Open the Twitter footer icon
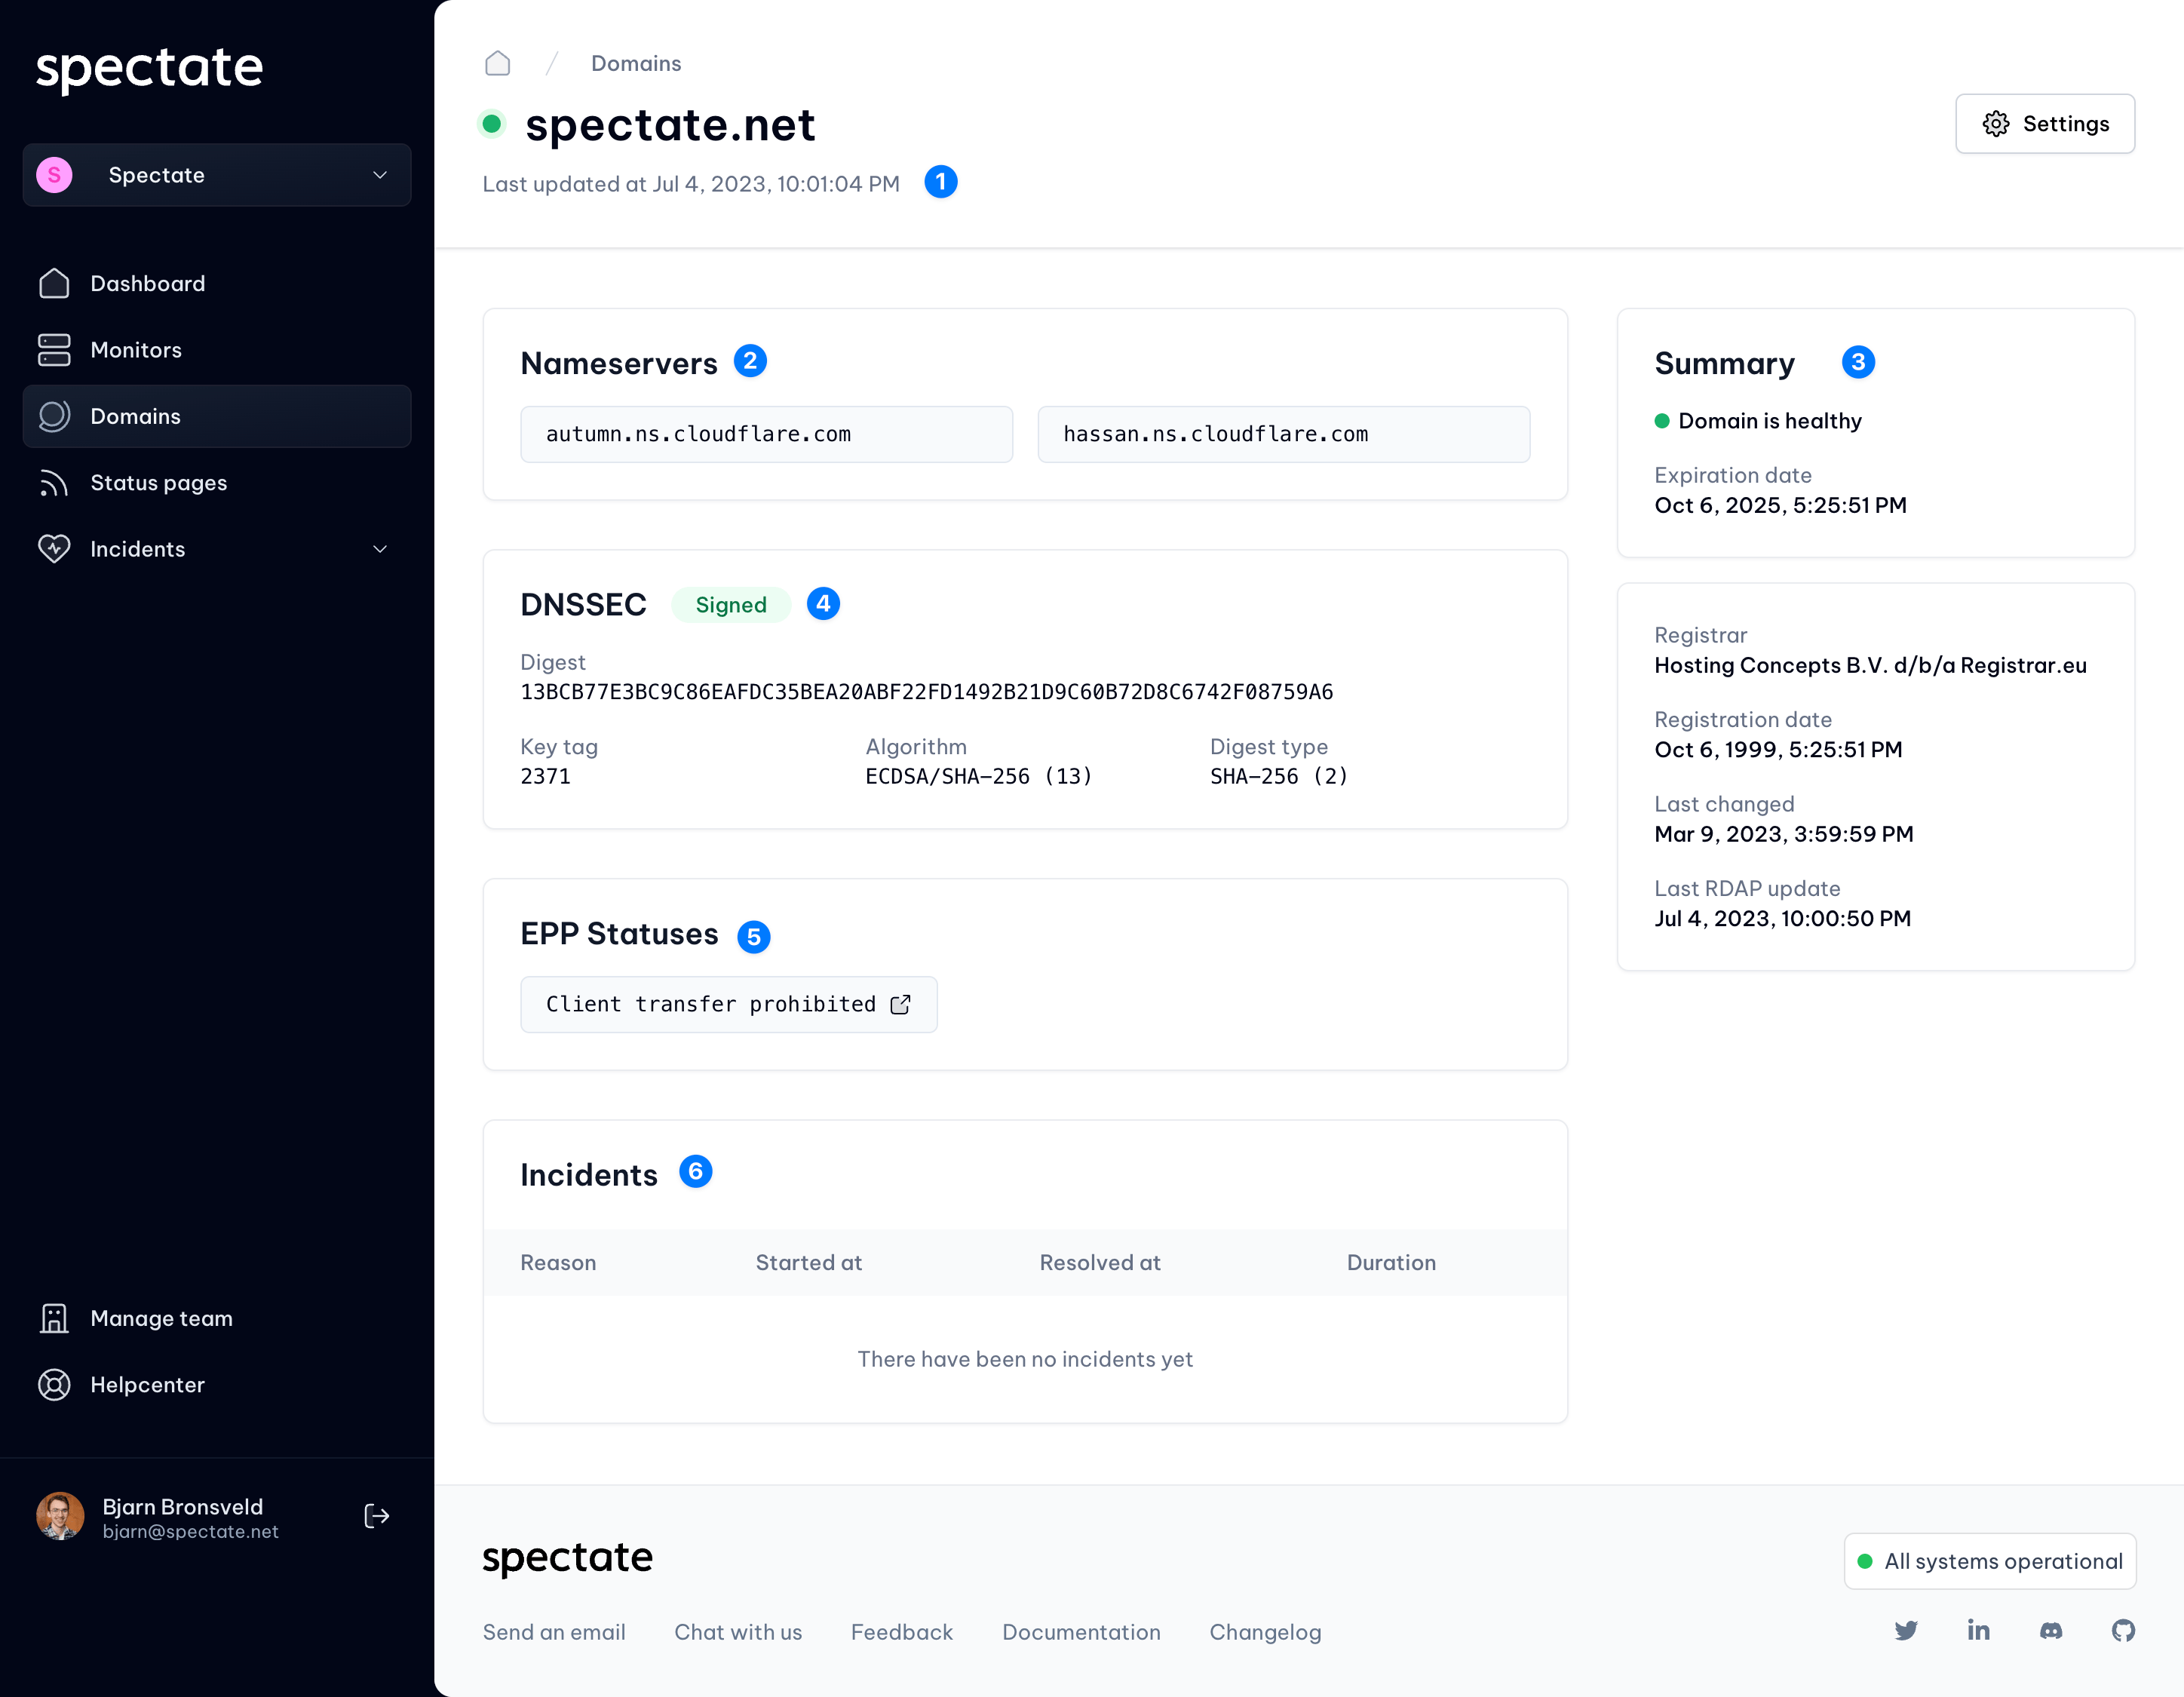 tap(1906, 1631)
